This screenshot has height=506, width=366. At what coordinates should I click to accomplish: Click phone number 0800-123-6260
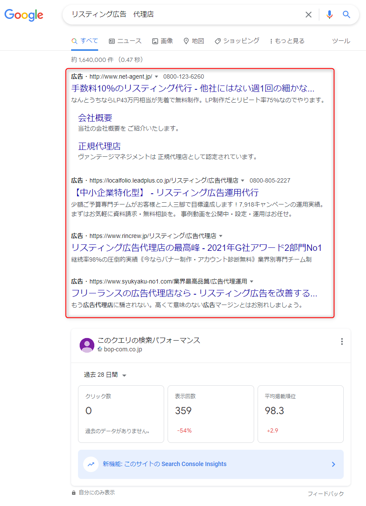[183, 77]
